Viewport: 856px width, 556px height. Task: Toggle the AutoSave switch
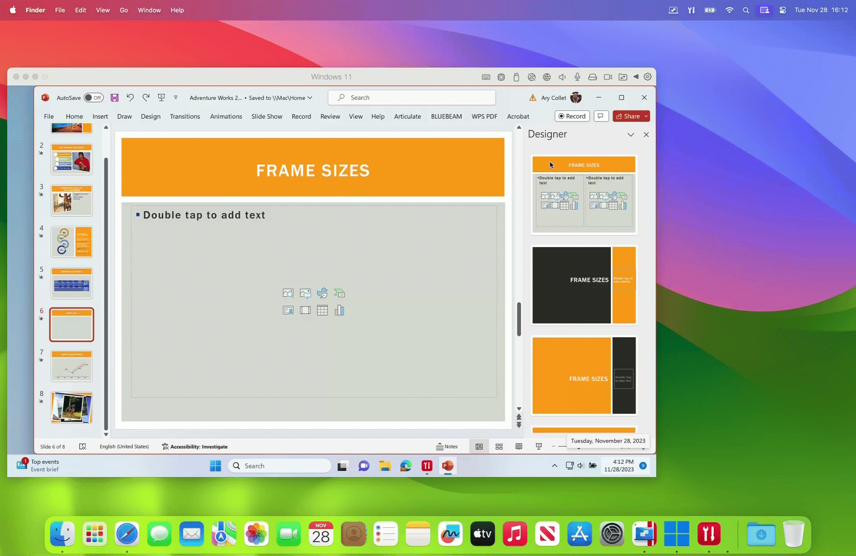[x=94, y=98]
